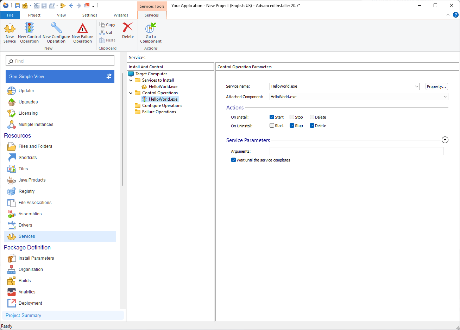Click the See Simple View button
Image resolution: width=460 pixels, height=330 pixels.
(60, 76)
